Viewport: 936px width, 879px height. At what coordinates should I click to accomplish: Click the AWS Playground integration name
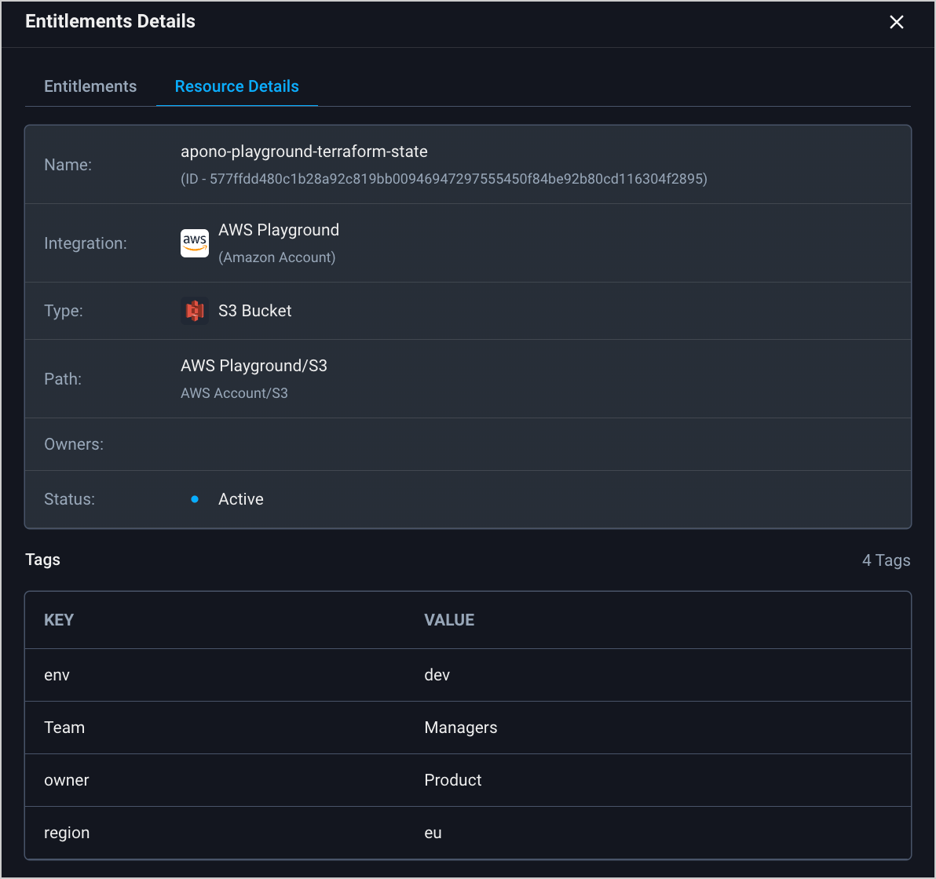point(279,230)
